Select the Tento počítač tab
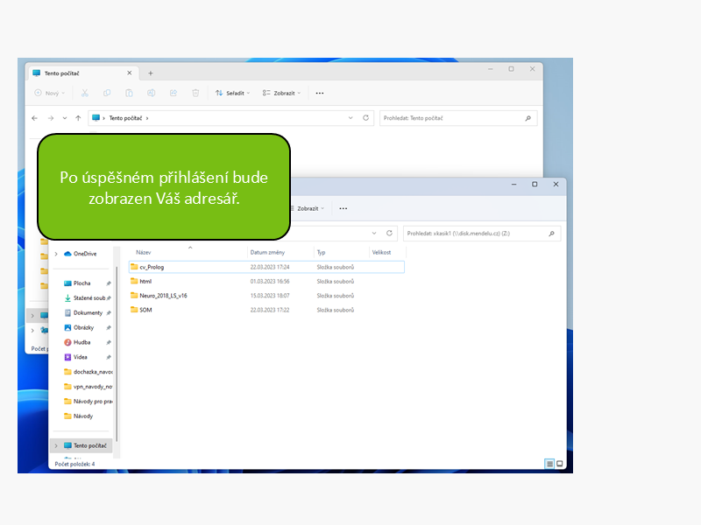Screen dimensions: 701x525 click(x=75, y=73)
